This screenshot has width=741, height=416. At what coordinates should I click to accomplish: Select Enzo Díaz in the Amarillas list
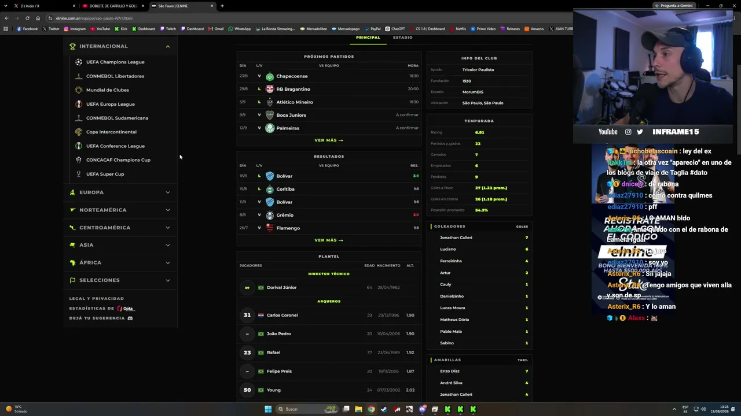[x=450, y=371]
